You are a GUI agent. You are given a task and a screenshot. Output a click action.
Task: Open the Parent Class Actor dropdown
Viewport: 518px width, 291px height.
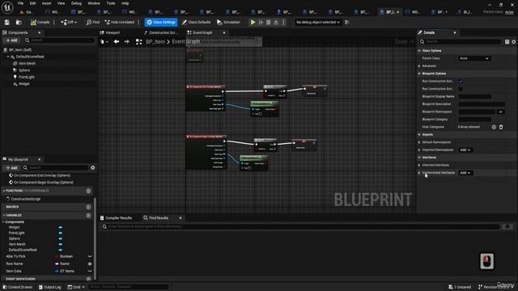click(x=474, y=58)
